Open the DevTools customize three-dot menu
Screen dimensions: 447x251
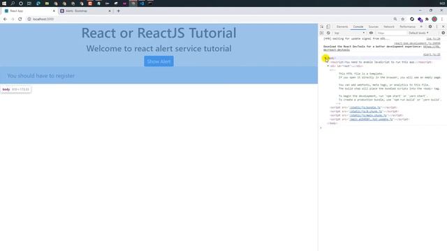(437, 26)
